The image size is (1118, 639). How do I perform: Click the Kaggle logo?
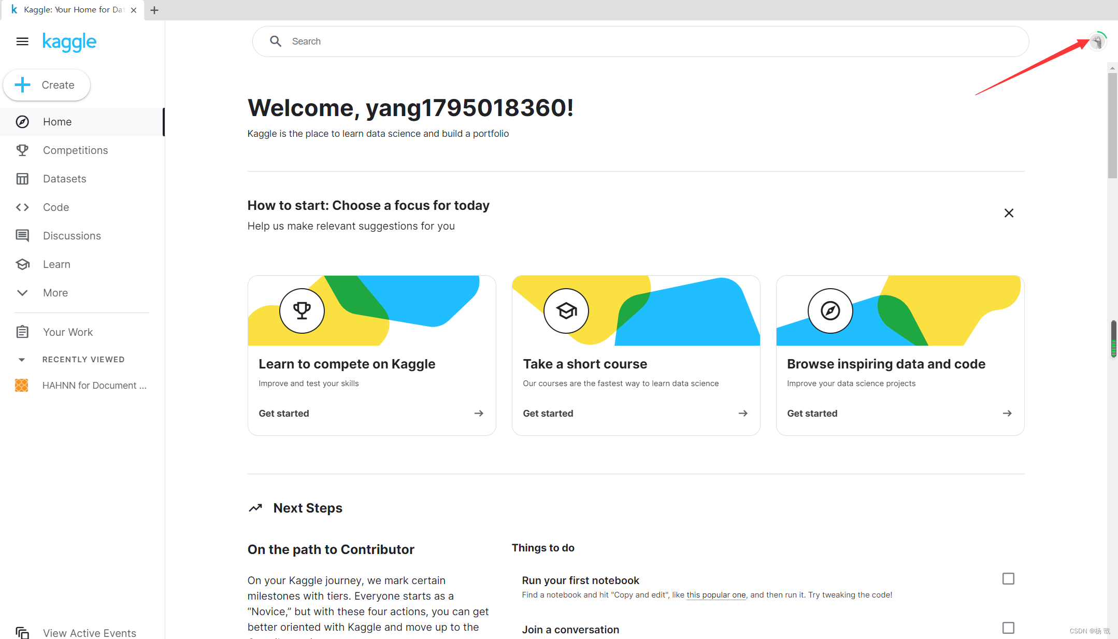pyautogui.click(x=69, y=41)
